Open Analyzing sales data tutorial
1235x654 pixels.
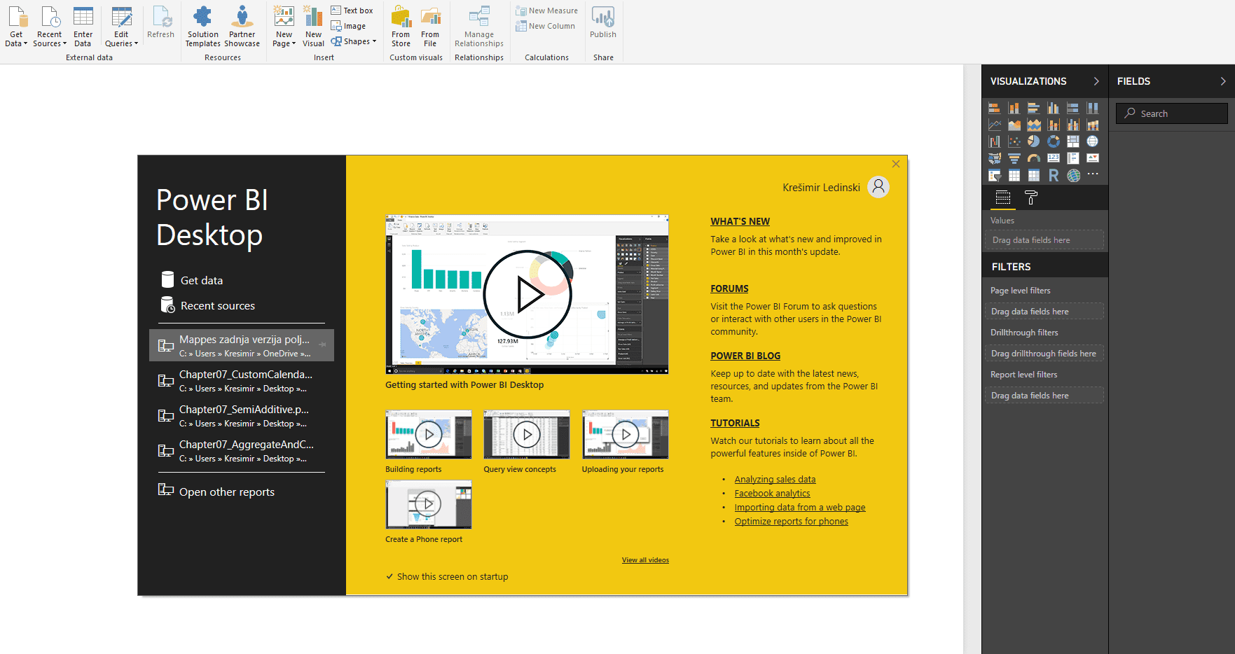pyautogui.click(x=775, y=479)
